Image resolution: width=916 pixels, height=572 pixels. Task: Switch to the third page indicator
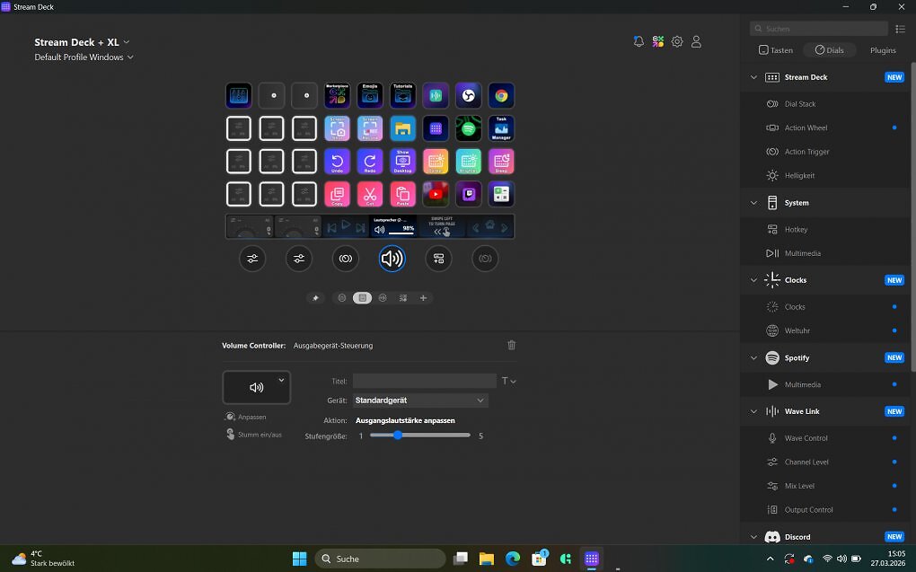click(x=383, y=298)
